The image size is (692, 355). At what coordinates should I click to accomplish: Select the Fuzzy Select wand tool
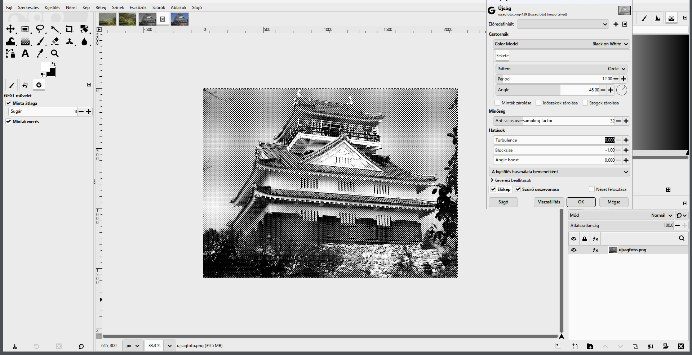(55, 29)
